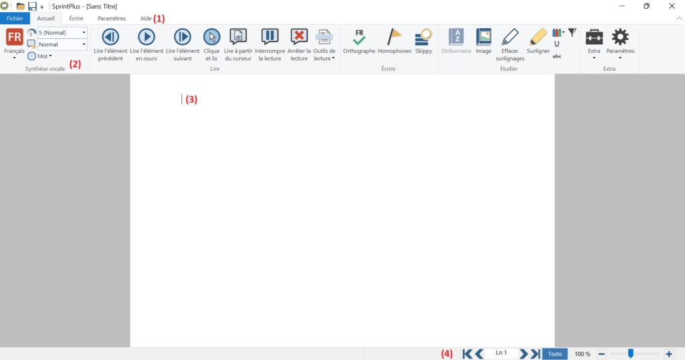Viewport: 685px width, 360px height.
Task: Toggle the Texte view button
Action: (555, 354)
